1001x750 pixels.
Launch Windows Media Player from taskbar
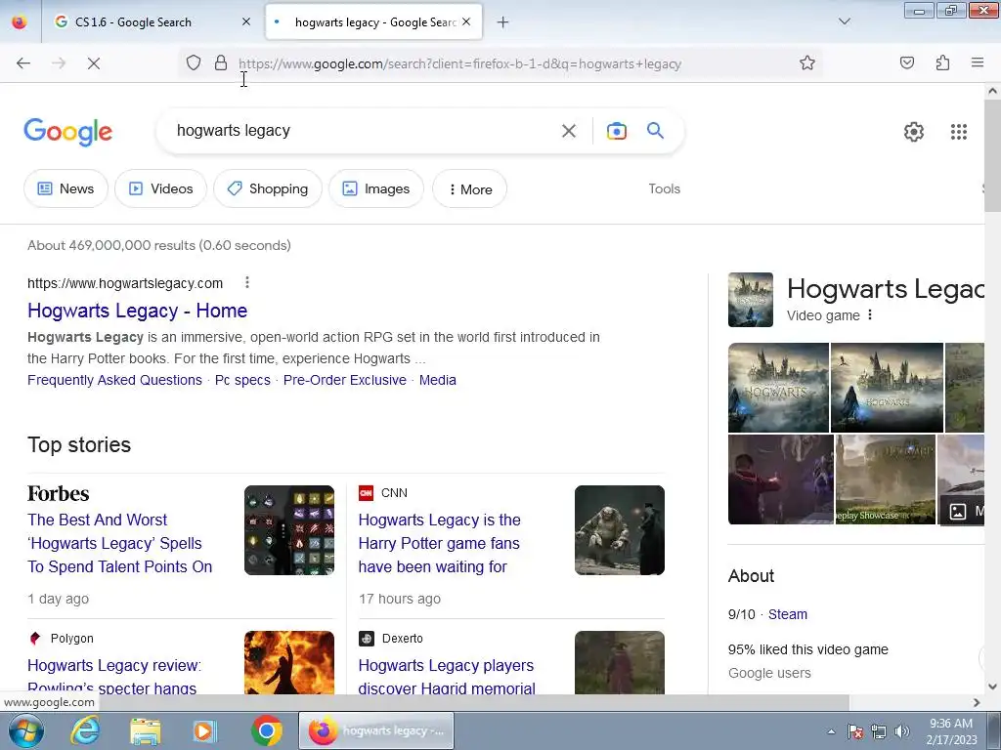pyautogui.click(x=205, y=730)
